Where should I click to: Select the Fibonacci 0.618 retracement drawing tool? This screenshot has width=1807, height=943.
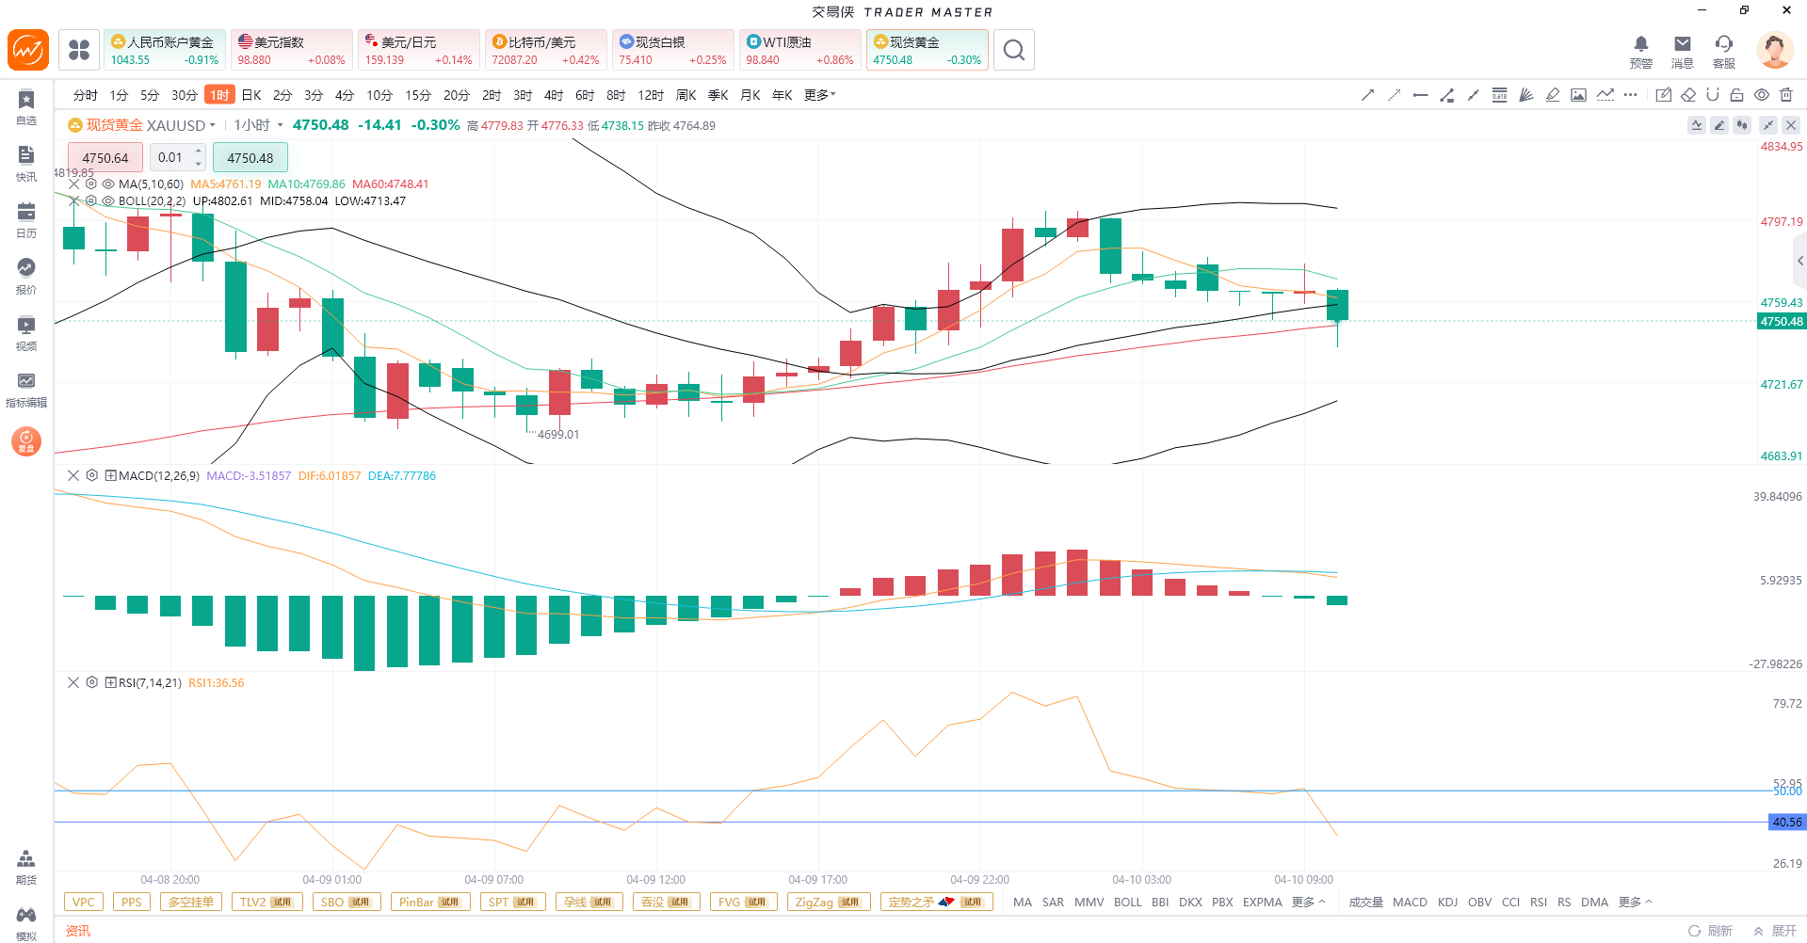tap(1499, 95)
